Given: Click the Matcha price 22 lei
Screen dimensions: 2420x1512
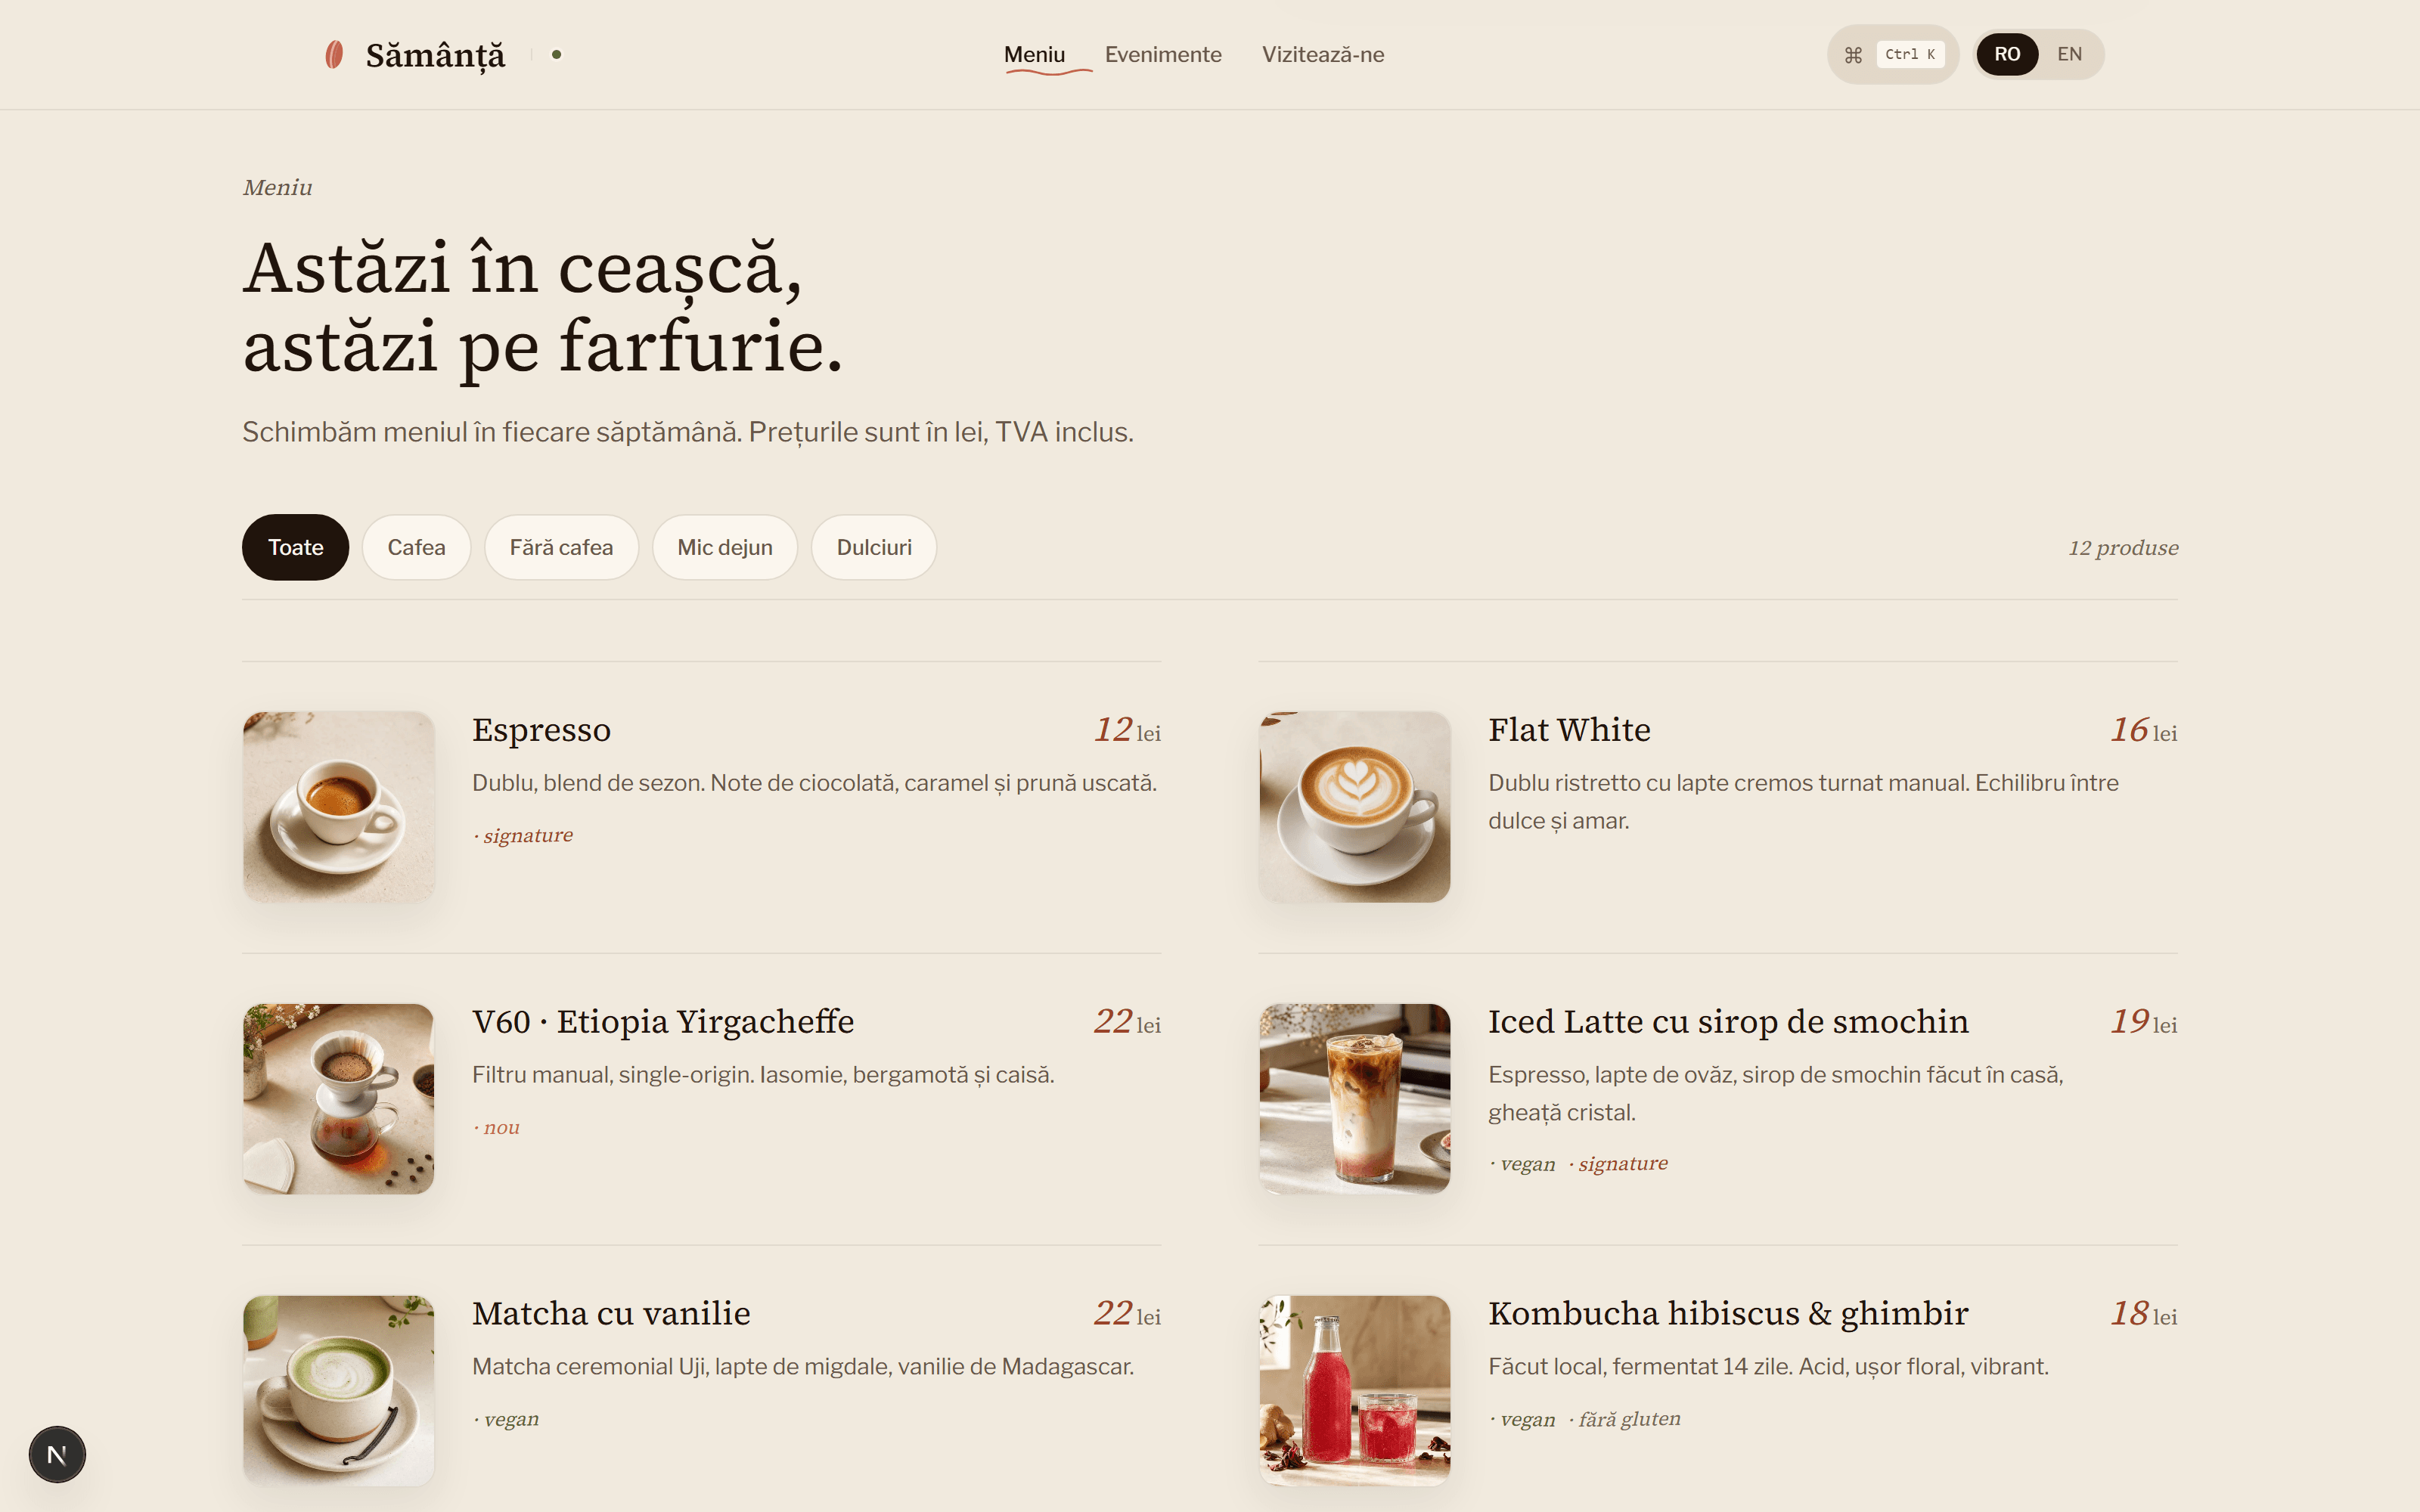Looking at the screenshot, I should pyautogui.click(x=1127, y=1314).
